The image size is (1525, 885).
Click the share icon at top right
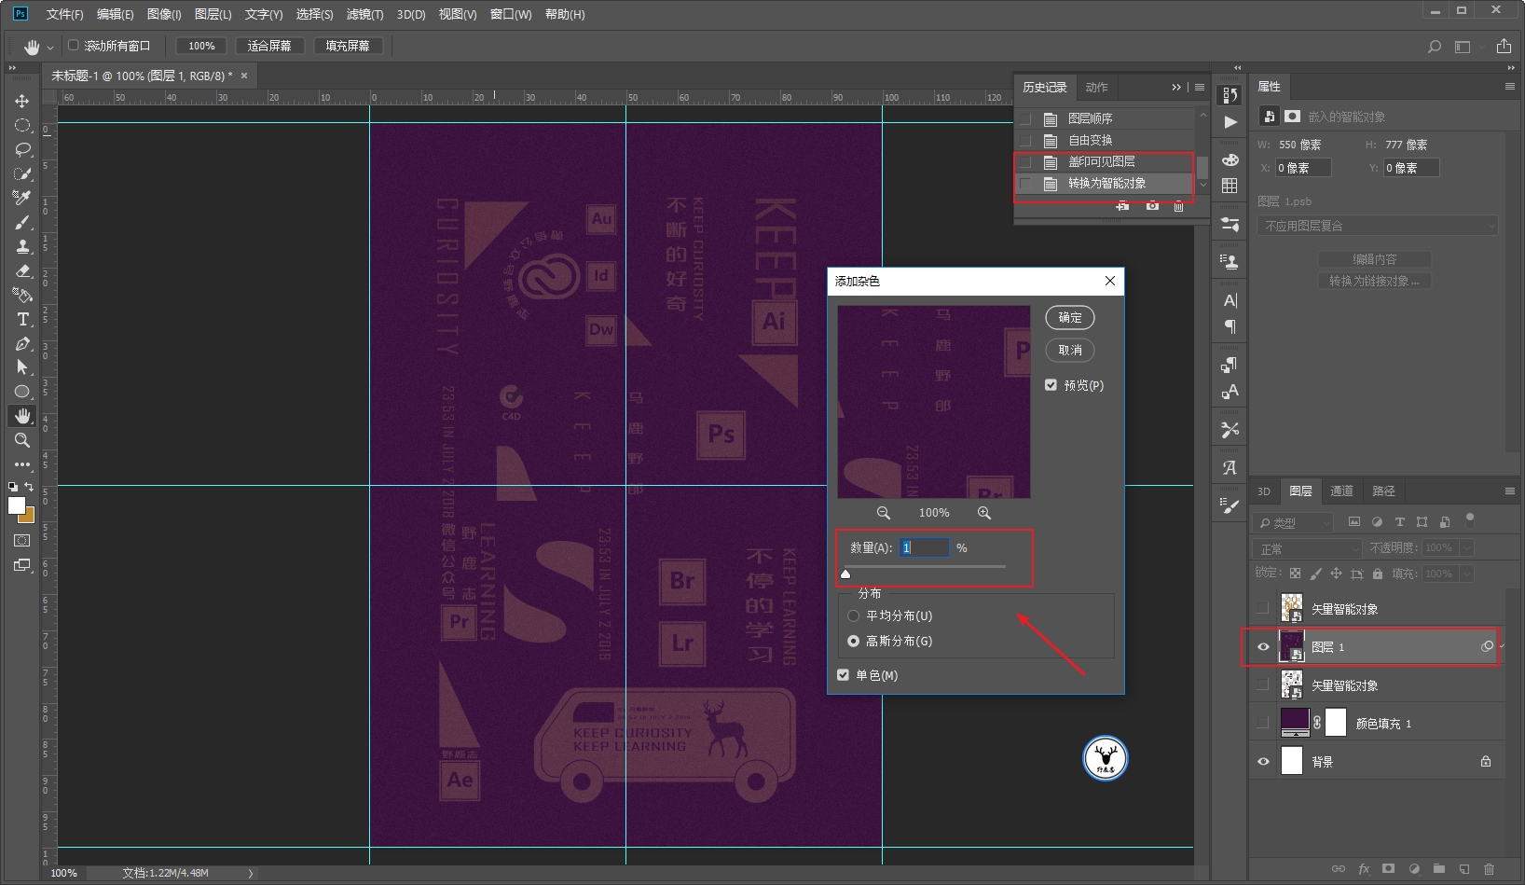click(x=1504, y=46)
